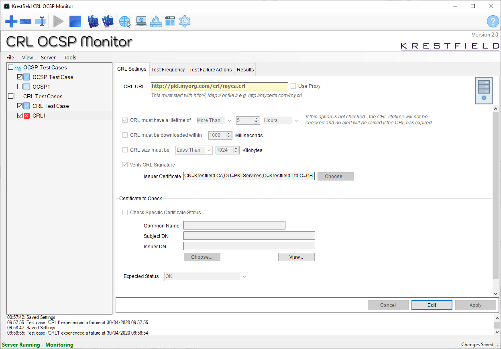Toggle Verify CRL Signature checkbox
The height and width of the screenshot is (349, 501).
click(125, 165)
